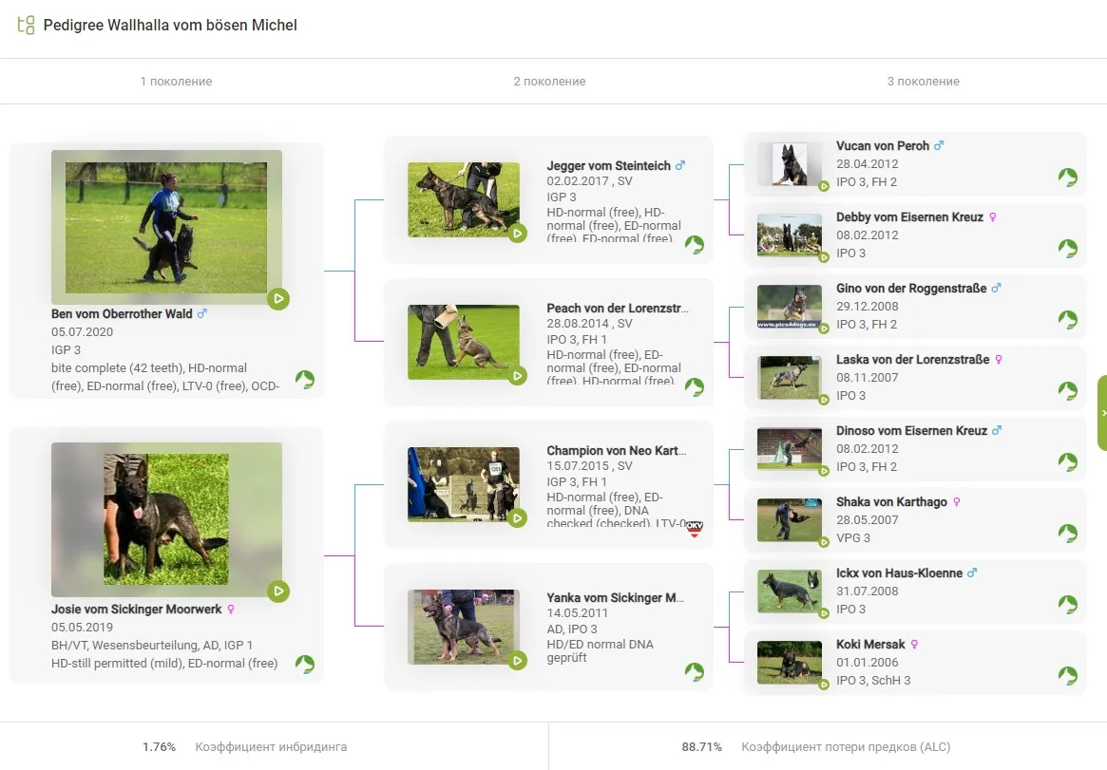Click the OKV logo badge on Champion card
The height and width of the screenshot is (770, 1107).
click(695, 529)
